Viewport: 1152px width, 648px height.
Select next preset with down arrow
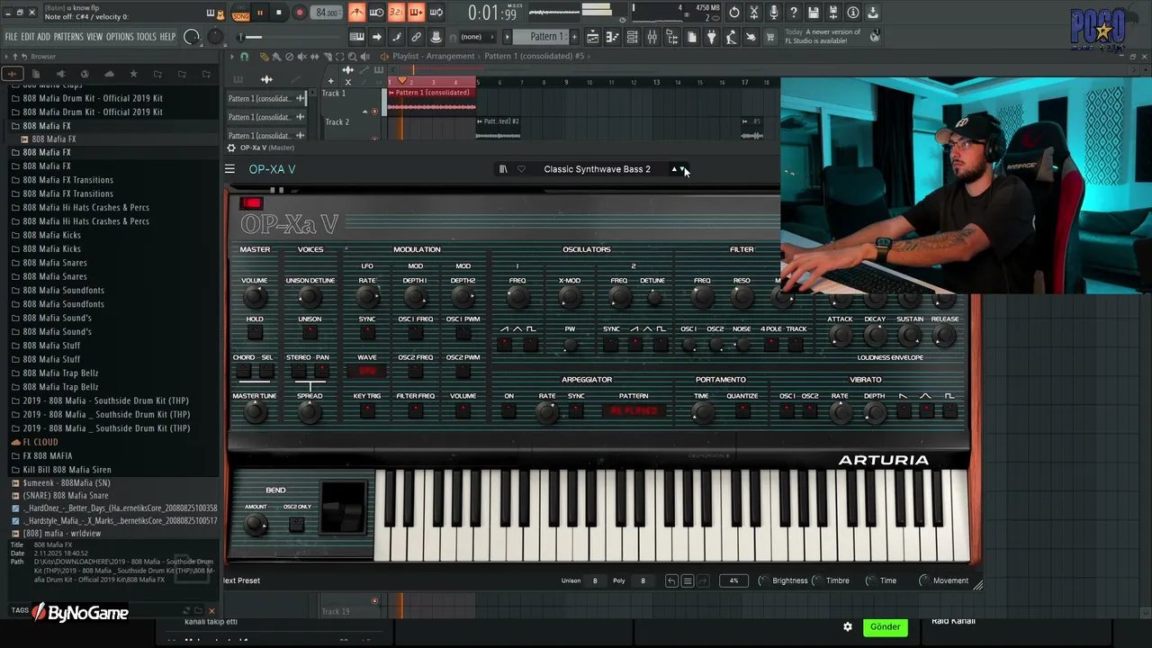(683, 169)
